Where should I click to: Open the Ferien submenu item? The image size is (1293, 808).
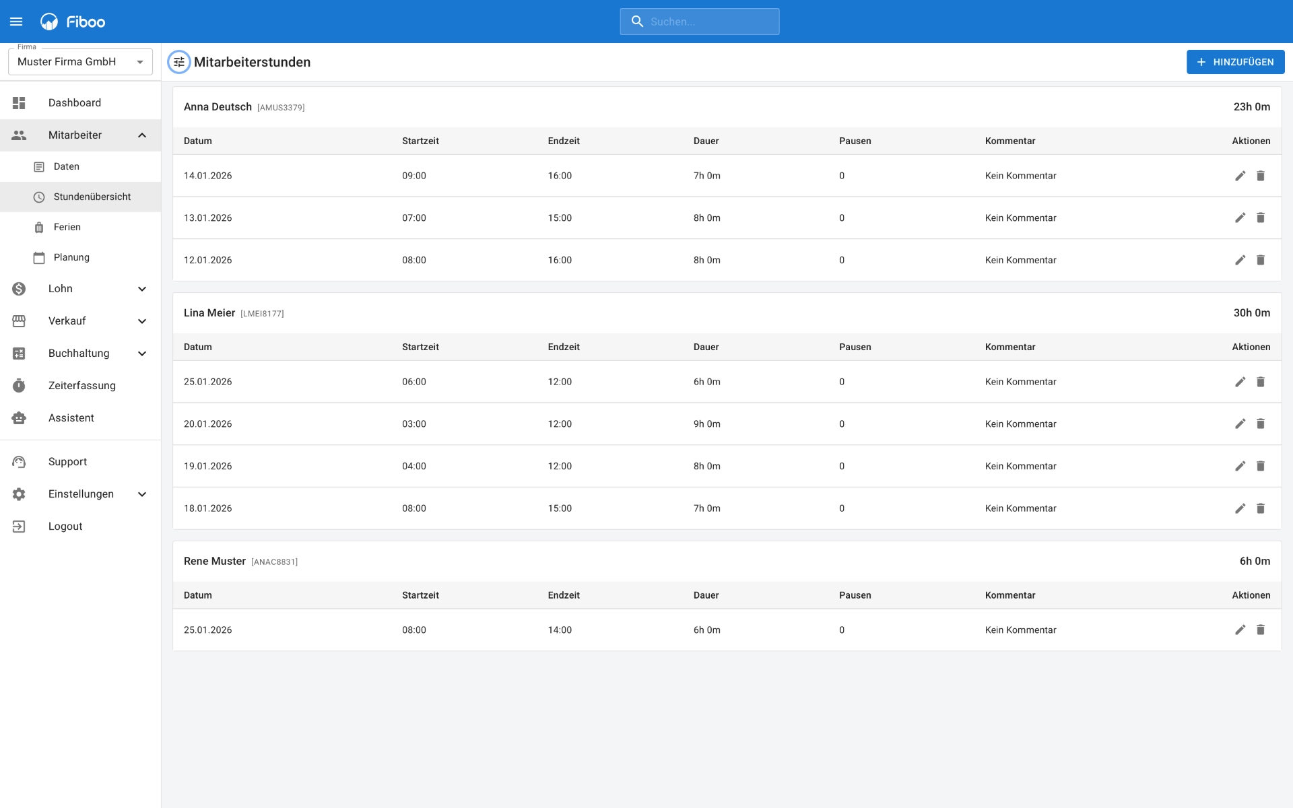pos(67,227)
